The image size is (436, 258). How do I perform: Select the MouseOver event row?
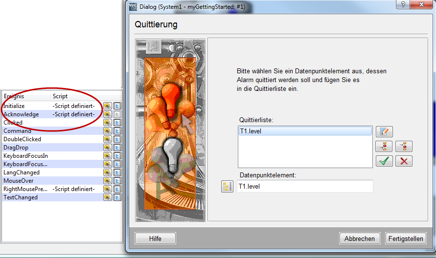click(62, 181)
